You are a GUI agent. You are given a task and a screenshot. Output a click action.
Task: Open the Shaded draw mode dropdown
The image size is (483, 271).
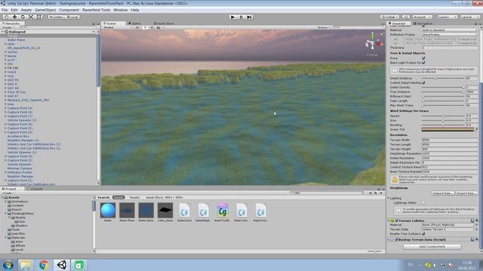click(117, 27)
